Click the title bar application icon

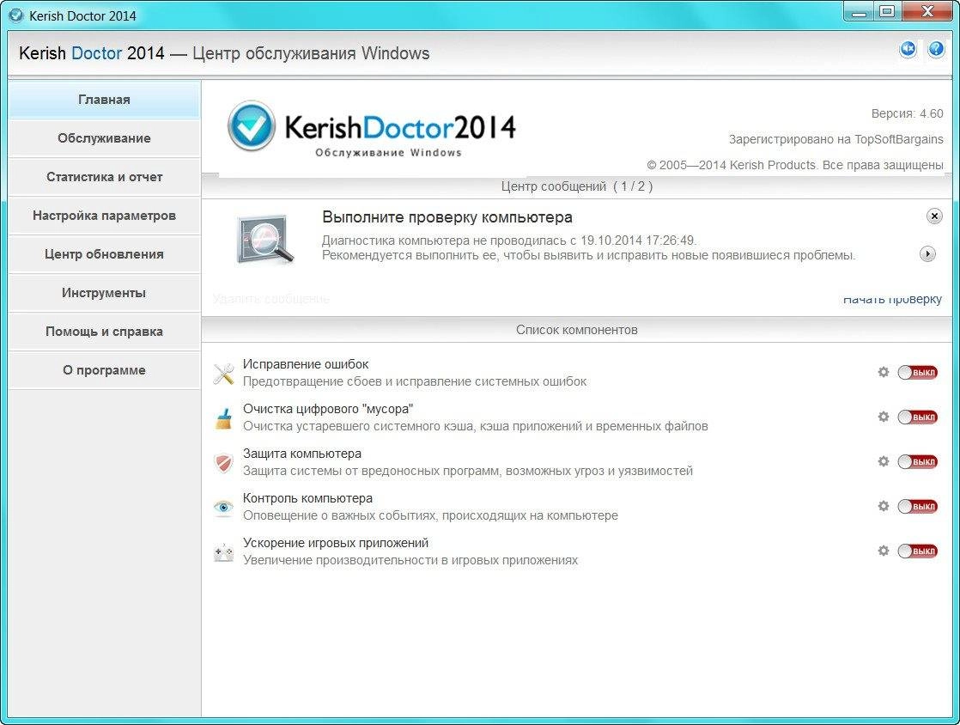point(16,15)
